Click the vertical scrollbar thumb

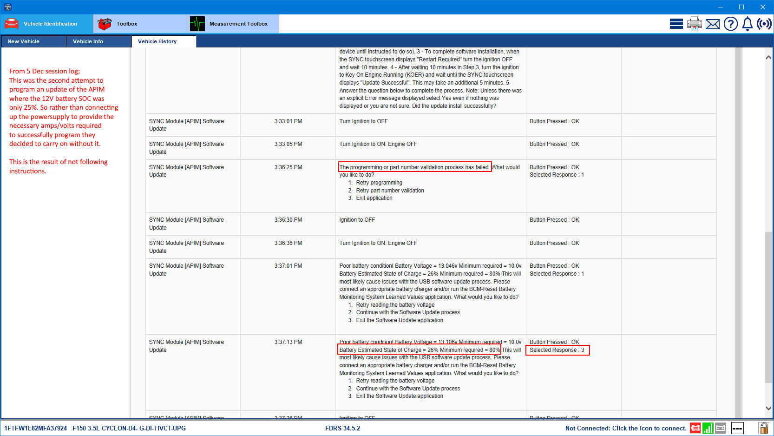pos(768,307)
